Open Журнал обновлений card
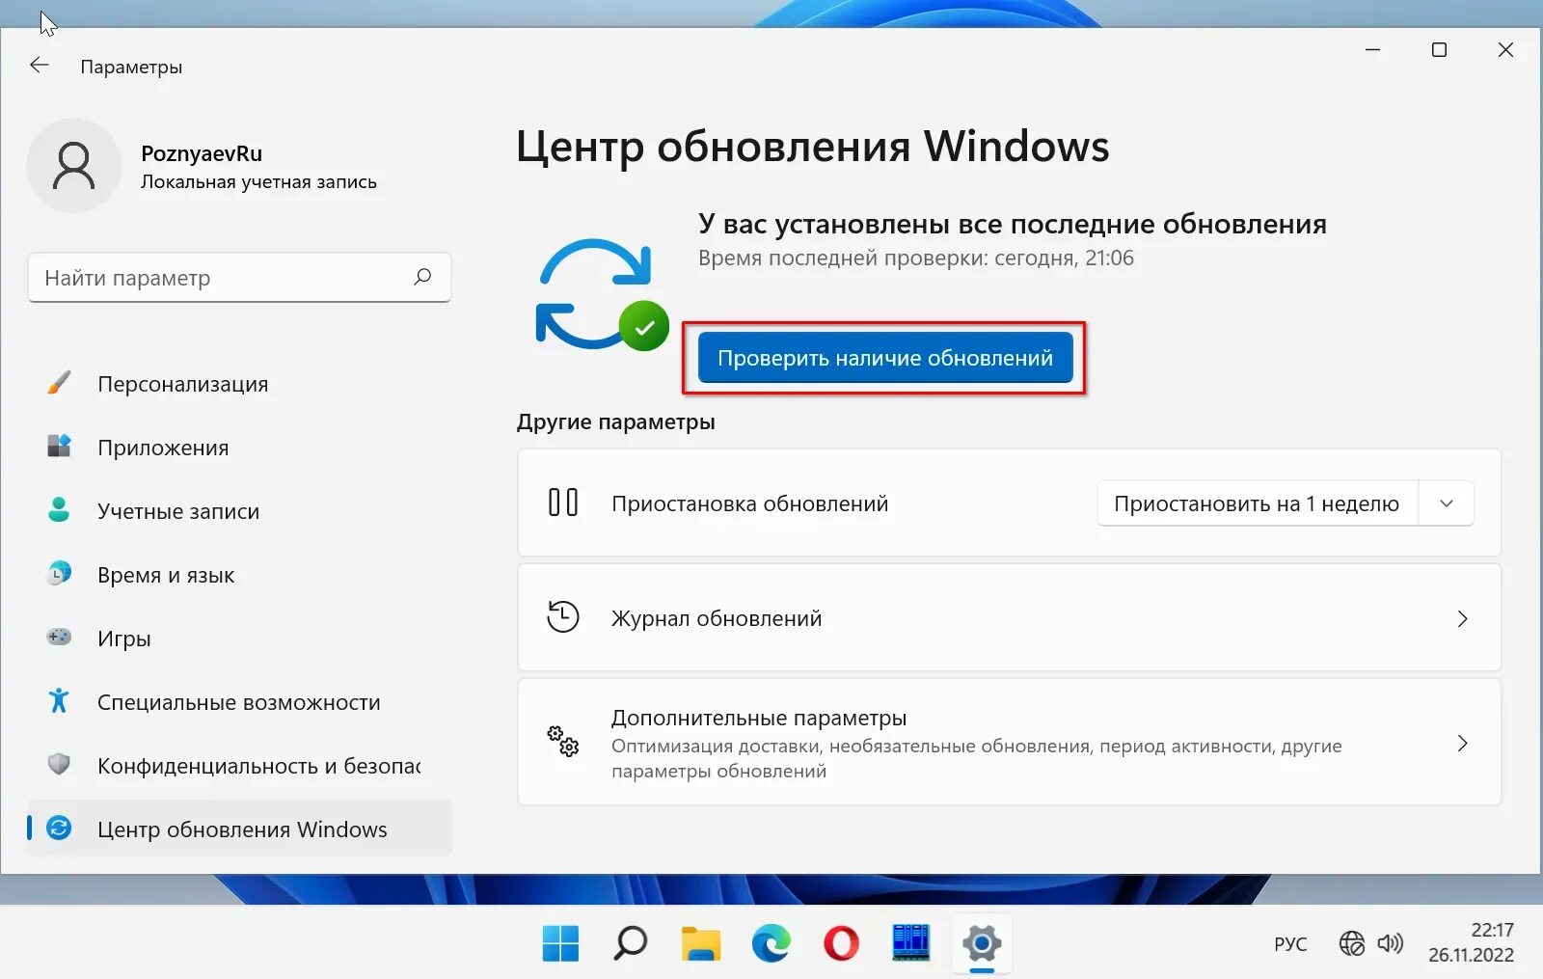Screen dimensions: 1543x979 click(1009, 617)
